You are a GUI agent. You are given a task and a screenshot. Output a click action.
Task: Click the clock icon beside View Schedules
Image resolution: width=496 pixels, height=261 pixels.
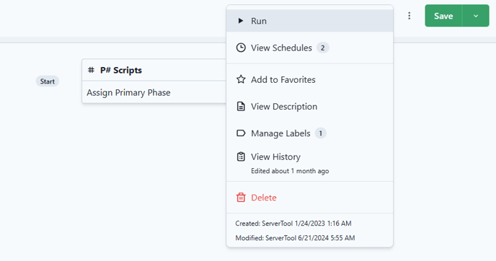tap(241, 48)
